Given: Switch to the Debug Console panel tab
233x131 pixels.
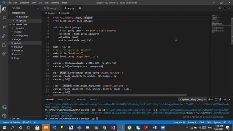Looking at the screenshot, I should pos(66,99).
